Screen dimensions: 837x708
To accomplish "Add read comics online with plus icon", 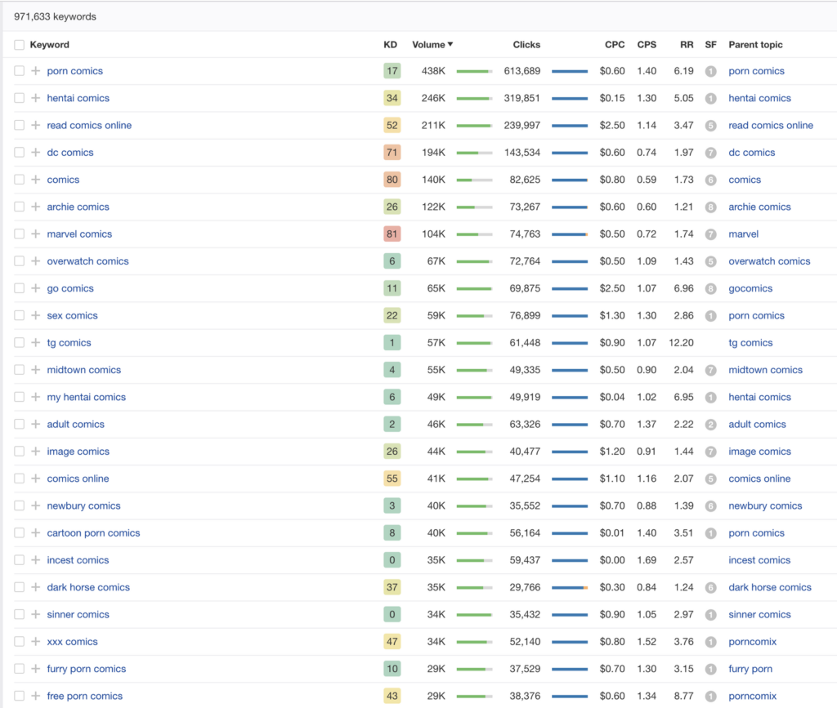I will tap(36, 125).
